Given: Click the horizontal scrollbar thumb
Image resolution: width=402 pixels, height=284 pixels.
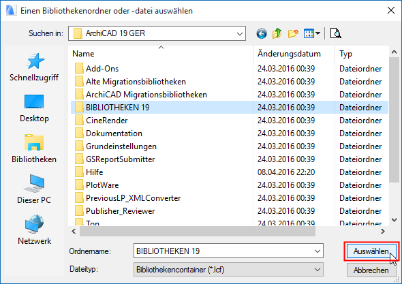Looking at the screenshot, I should coord(198,232).
